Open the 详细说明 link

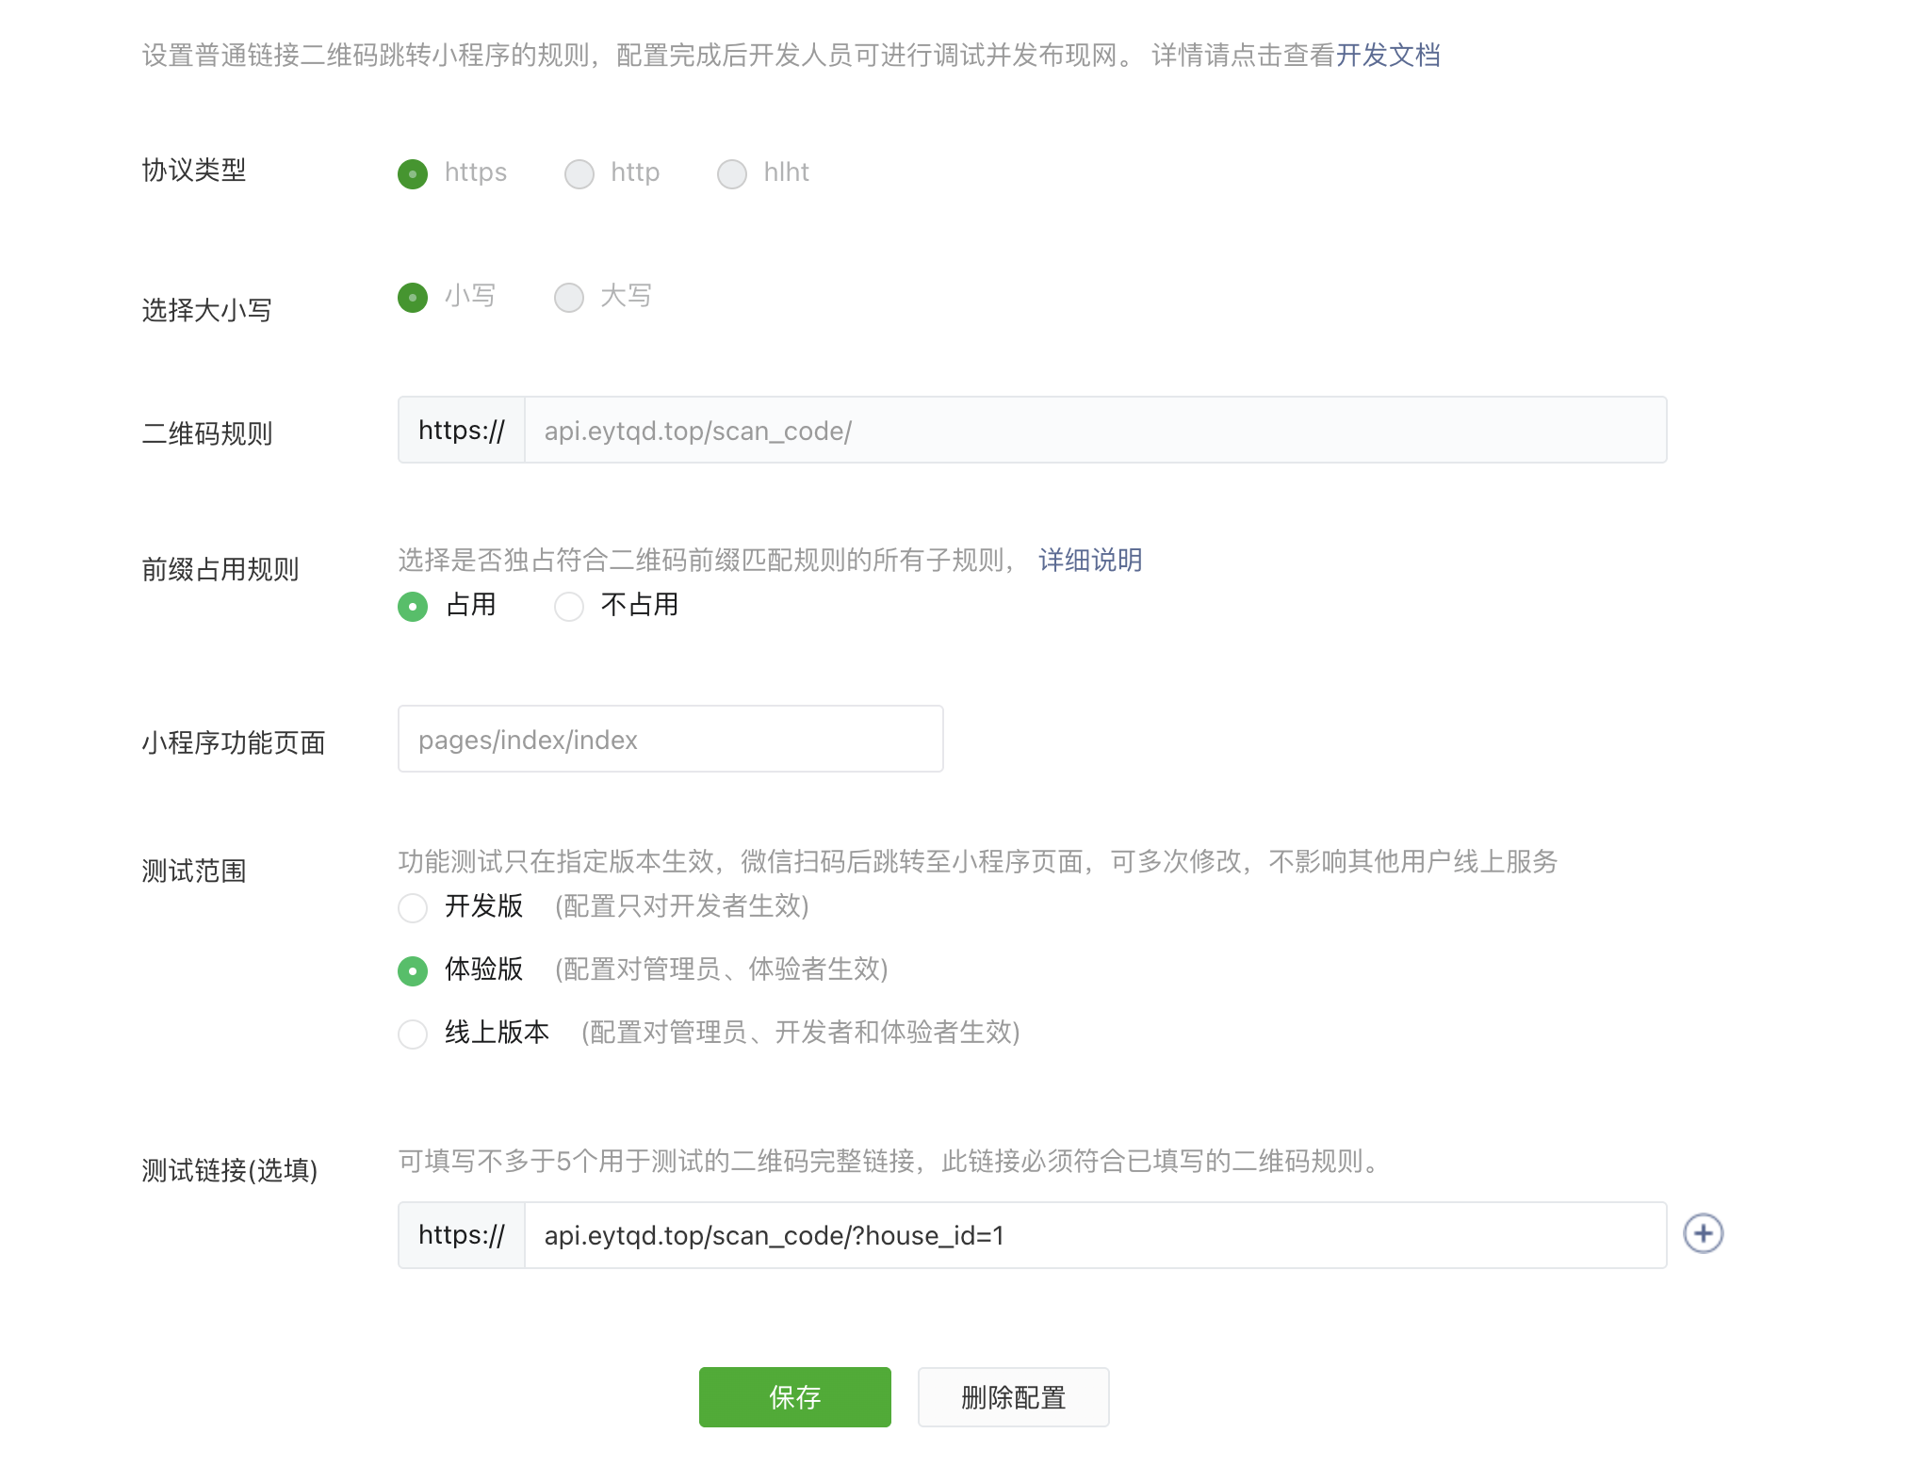(1089, 561)
